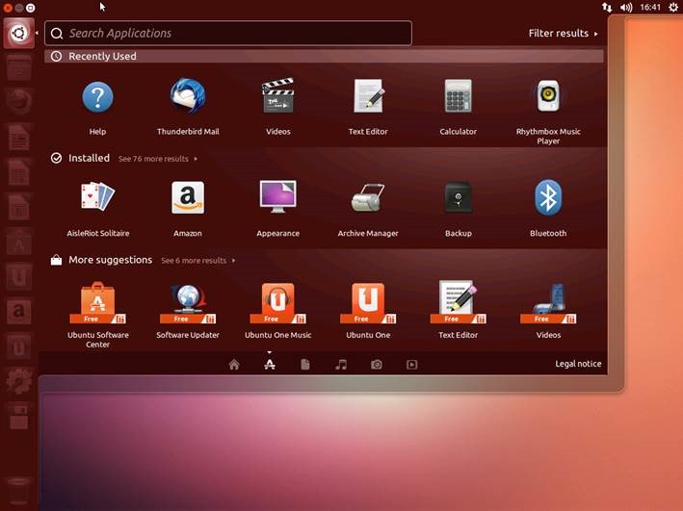Click the More suggestions header
Screen dimensions: 683x511
click(x=110, y=260)
